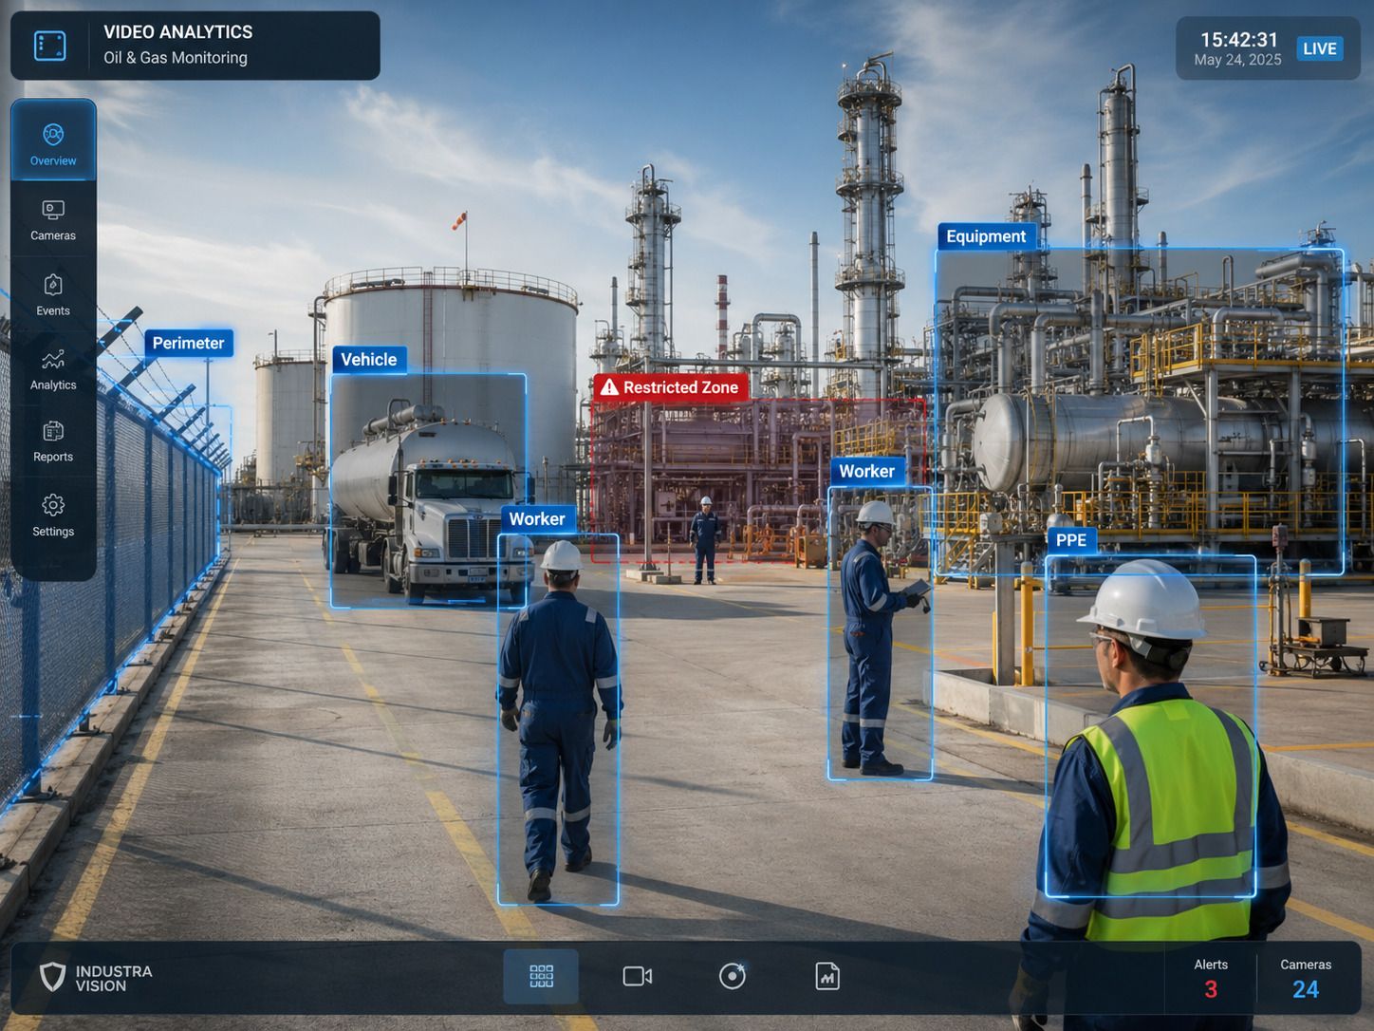Click the date May 24, 2025
This screenshot has height=1031, width=1374.
pyautogui.click(x=1237, y=60)
